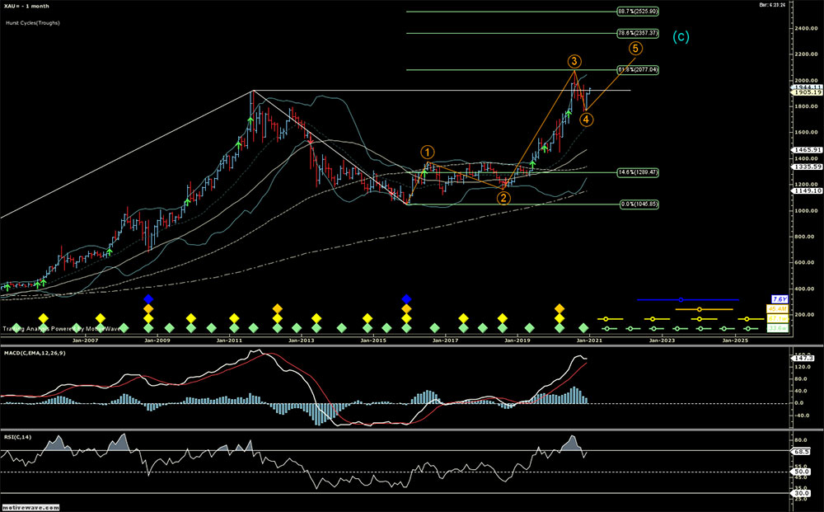Click the projected wave 5 label
The width and height of the screenshot is (824, 512).
(x=635, y=49)
